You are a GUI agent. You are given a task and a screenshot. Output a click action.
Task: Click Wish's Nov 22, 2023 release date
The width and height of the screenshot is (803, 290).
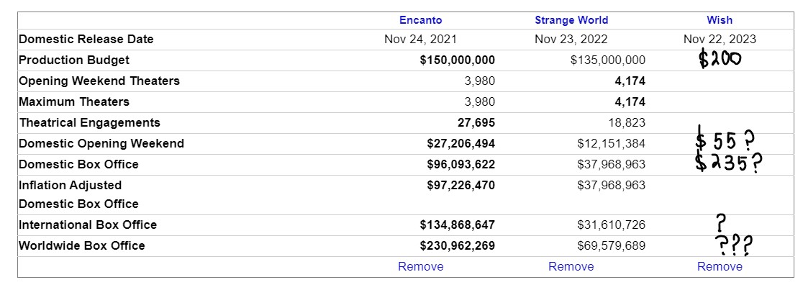(x=720, y=40)
